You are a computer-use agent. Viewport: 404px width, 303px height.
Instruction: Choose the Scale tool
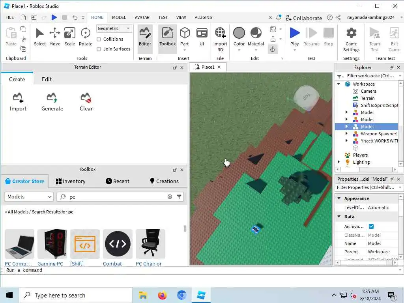69,37
